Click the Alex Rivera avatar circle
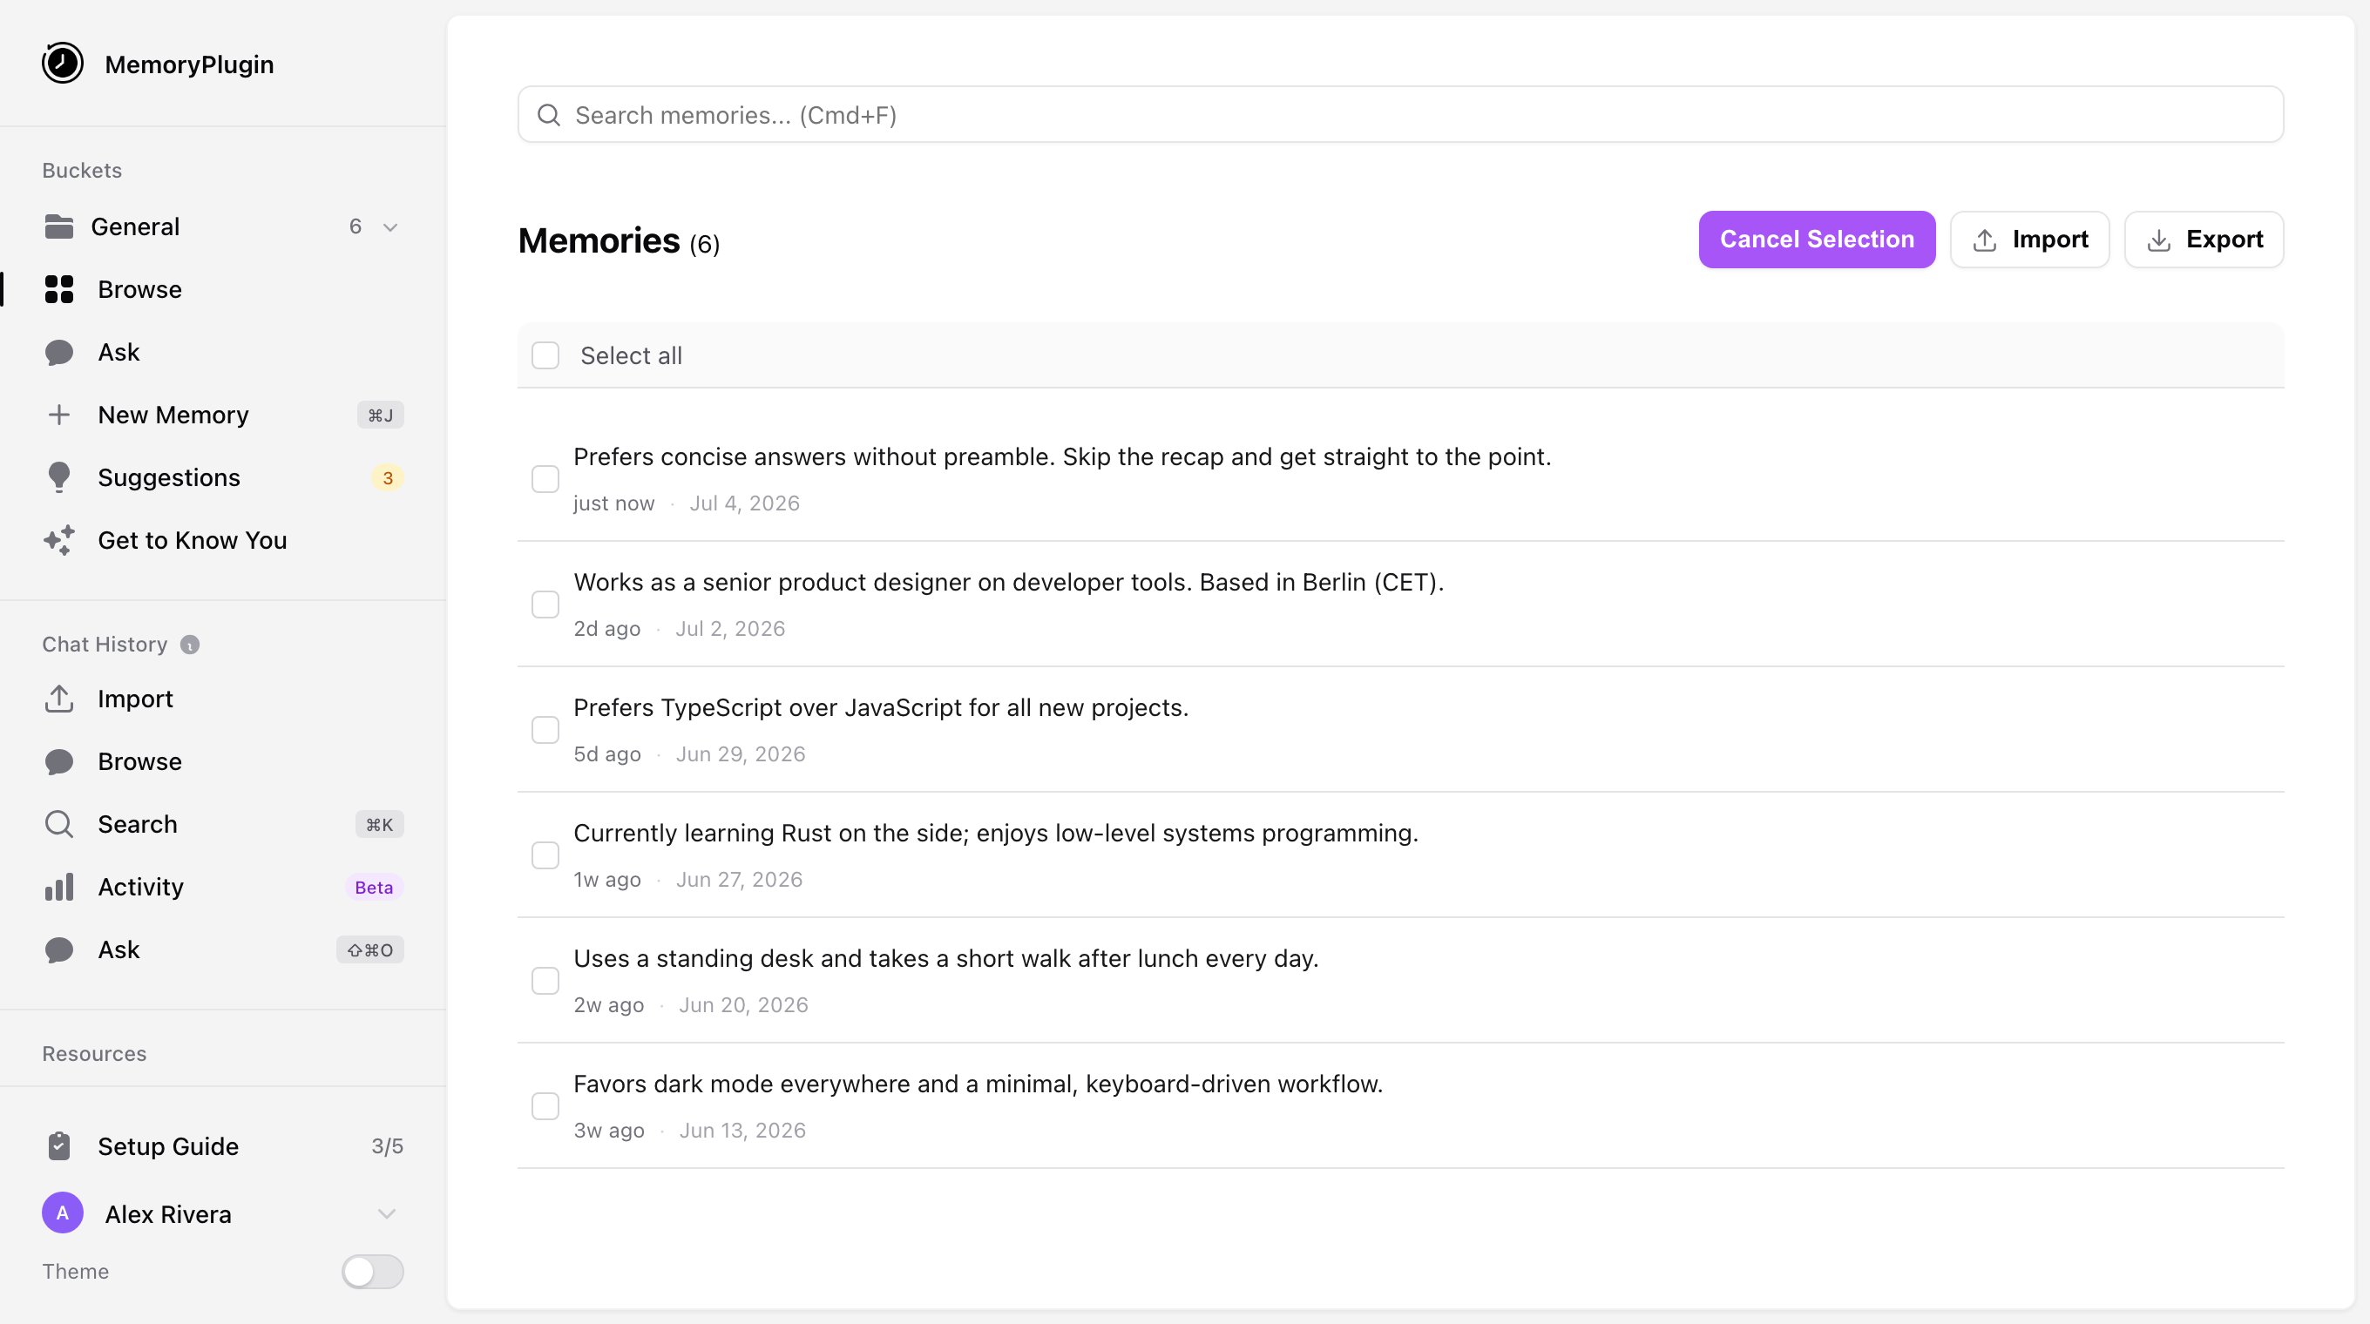2370x1324 pixels. (x=63, y=1213)
